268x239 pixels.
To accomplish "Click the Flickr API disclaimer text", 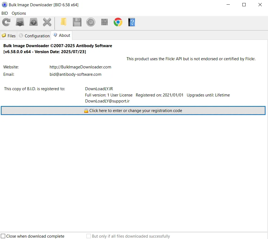I will coord(191,59).
